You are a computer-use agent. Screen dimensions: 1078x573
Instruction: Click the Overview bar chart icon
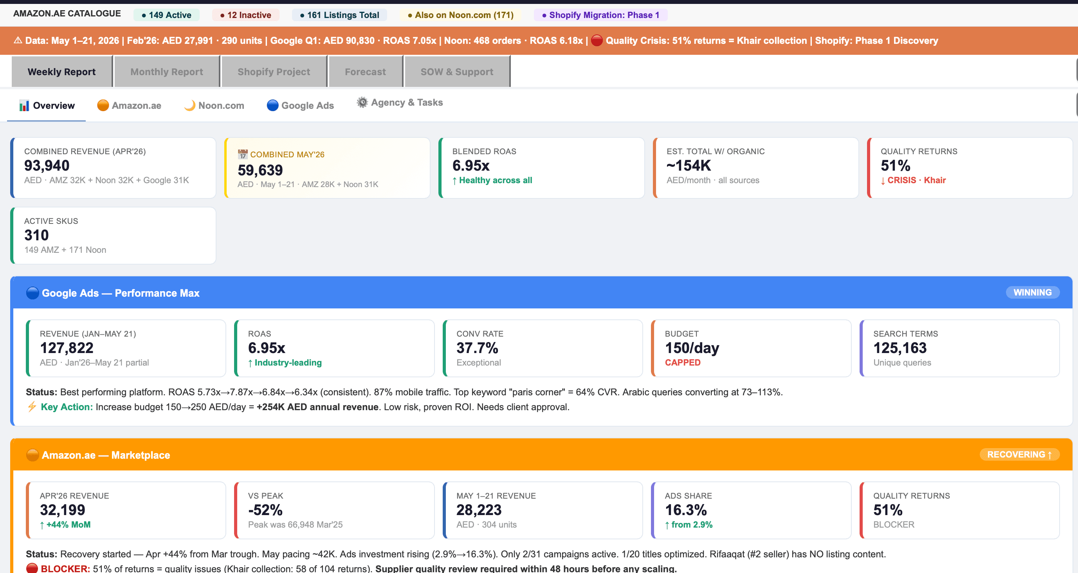[x=24, y=105]
